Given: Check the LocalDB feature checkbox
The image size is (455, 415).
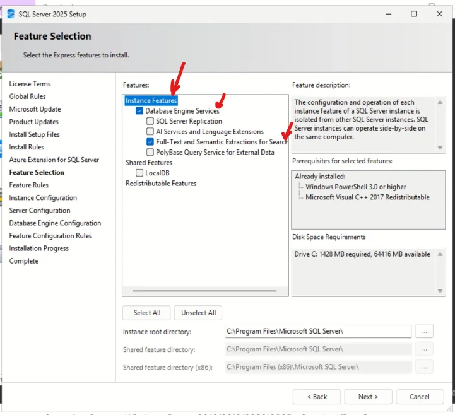Looking at the screenshot, I should pos(139,173).
